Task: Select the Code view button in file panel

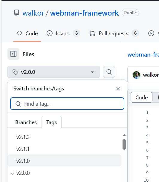Action: pos(141,97)
